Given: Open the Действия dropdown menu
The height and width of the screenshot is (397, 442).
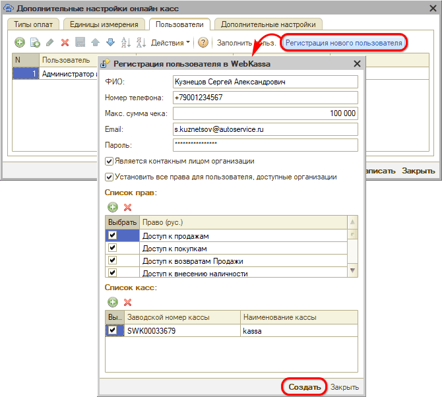Looking at the screenshot, I should tap(170, 42).
